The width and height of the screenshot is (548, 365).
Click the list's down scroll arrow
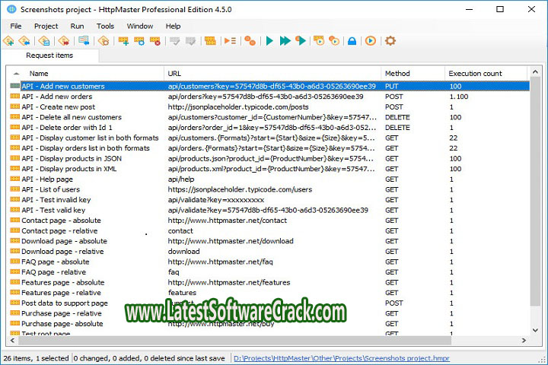coord(535,330)
